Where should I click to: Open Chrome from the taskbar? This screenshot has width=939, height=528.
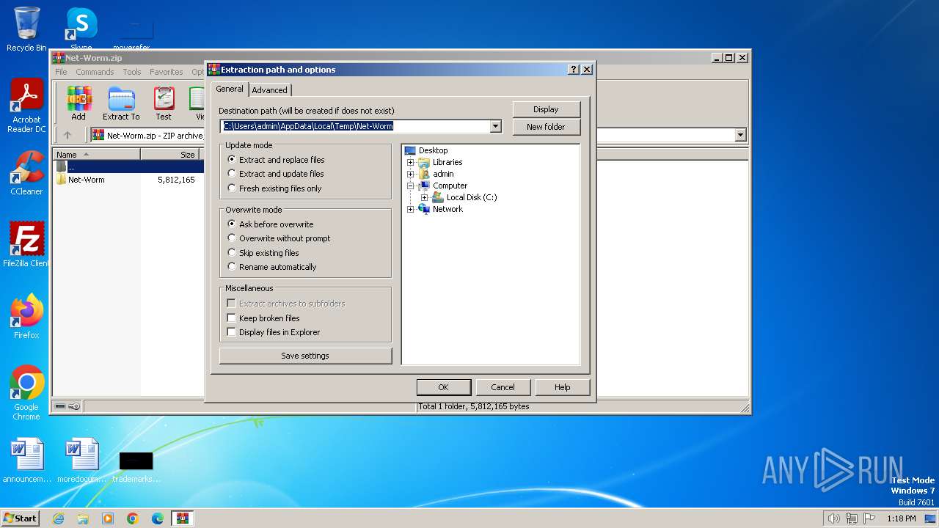[133, 518]
